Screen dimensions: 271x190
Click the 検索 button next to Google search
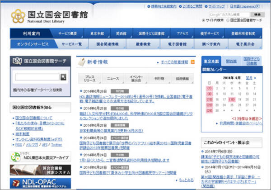(x=257, y=14)
